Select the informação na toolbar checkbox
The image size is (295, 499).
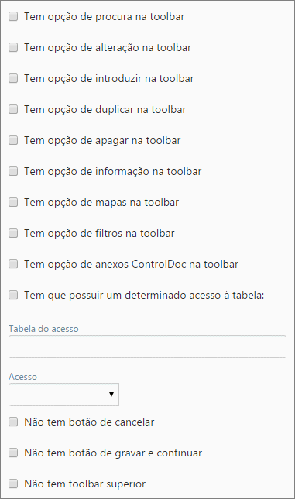[13, 171]
